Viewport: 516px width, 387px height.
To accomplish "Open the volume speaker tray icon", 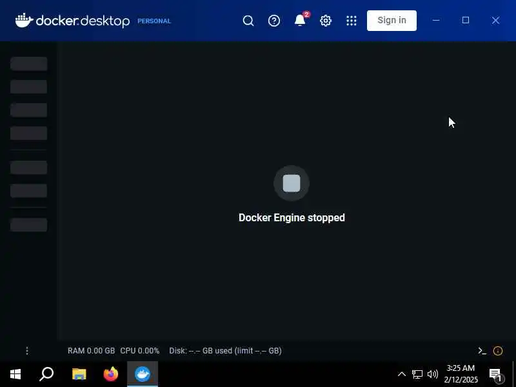I will coord(432,374).
